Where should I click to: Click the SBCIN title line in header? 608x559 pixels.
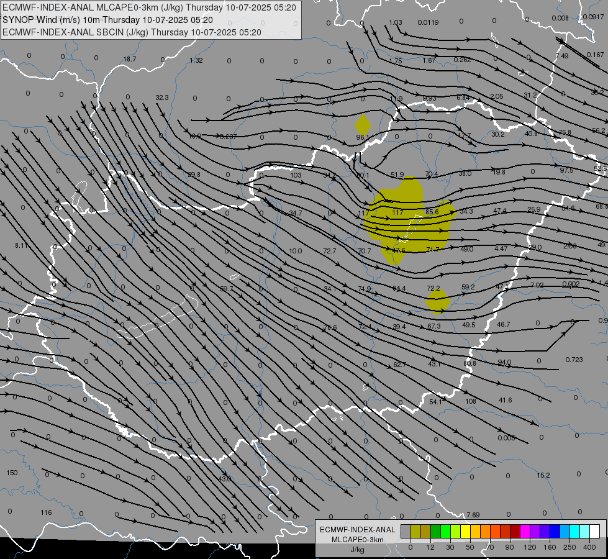point(132,32)
